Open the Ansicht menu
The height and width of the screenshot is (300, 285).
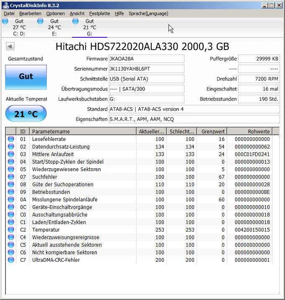pyautogui.click(x=77, y=13)
